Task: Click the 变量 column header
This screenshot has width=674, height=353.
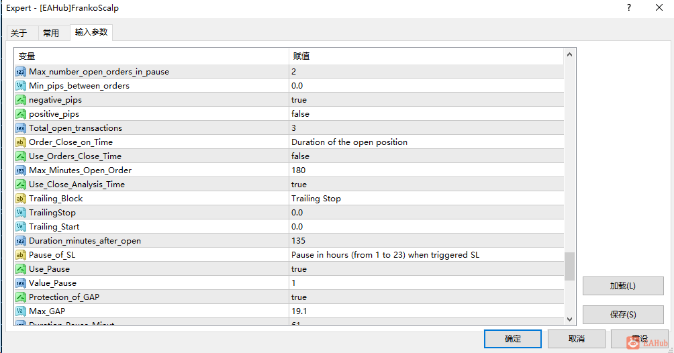Action: (152, 56)
